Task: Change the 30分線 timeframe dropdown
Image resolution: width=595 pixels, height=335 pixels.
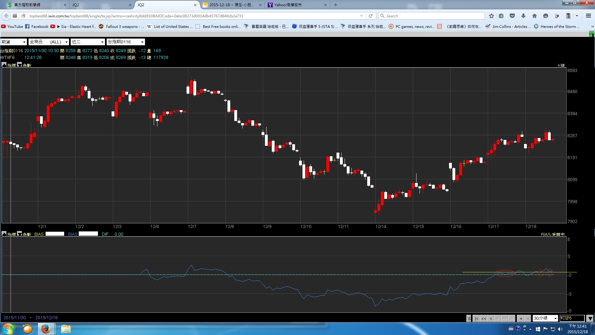Action: (x=545, y=318)
